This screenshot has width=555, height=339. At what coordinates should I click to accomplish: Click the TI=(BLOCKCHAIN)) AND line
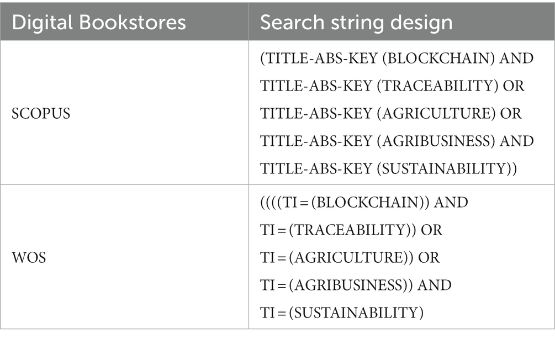364,203
